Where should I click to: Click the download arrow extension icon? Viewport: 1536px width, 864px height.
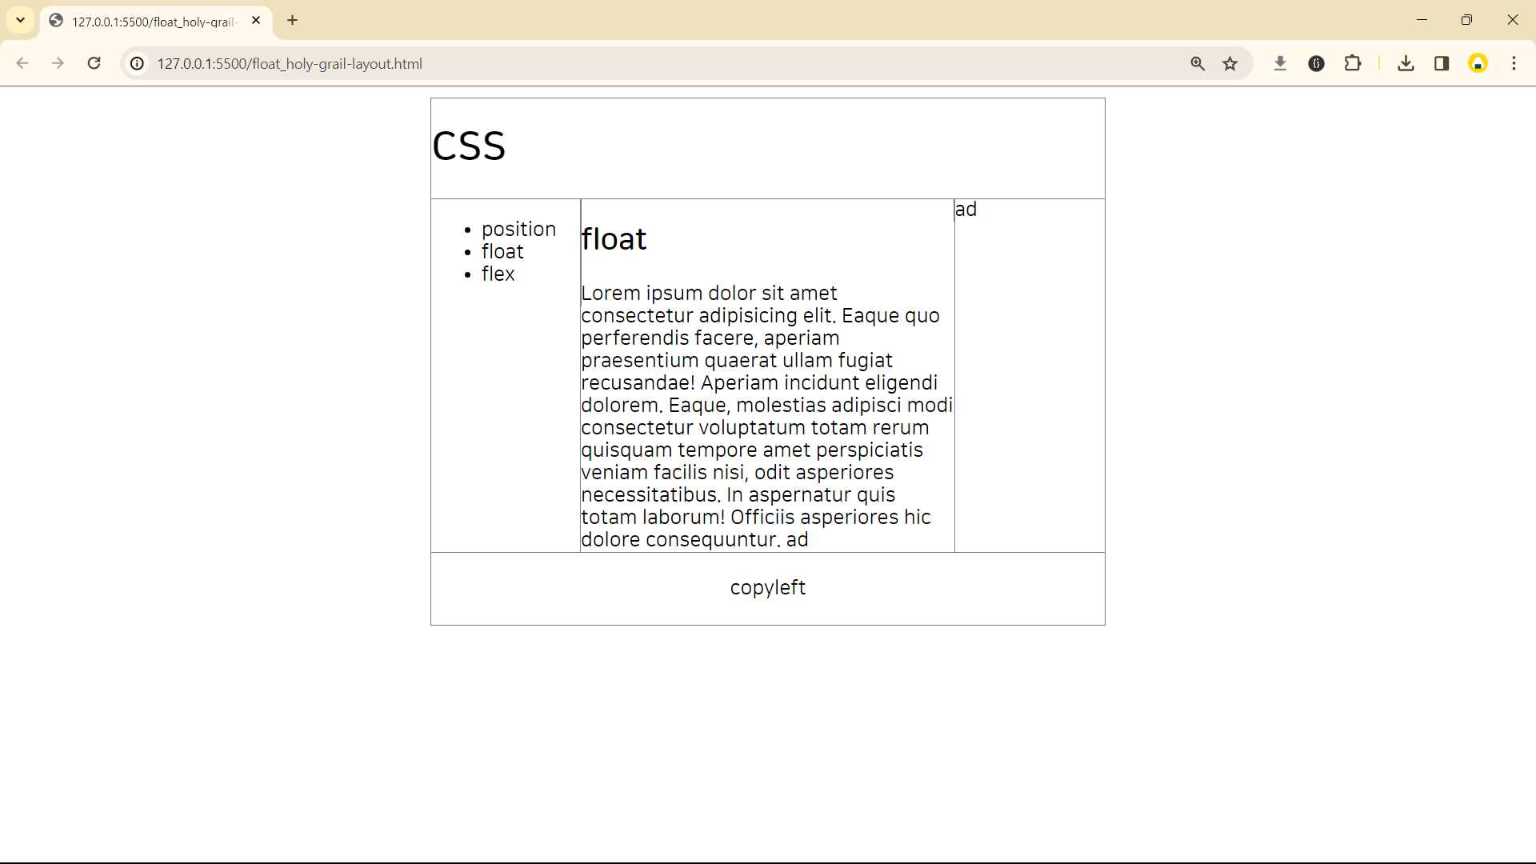pyautogui.click(x=1280, y=63)
